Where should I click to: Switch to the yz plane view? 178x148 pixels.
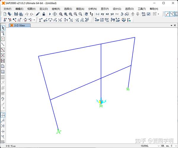point(112,14)
